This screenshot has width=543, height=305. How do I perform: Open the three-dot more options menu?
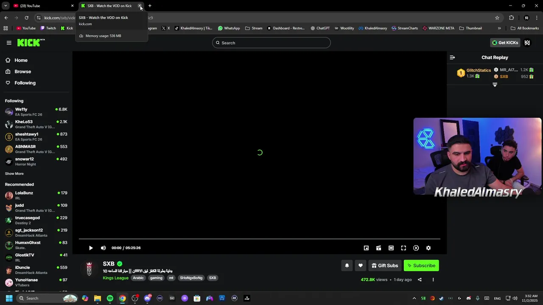433,280
